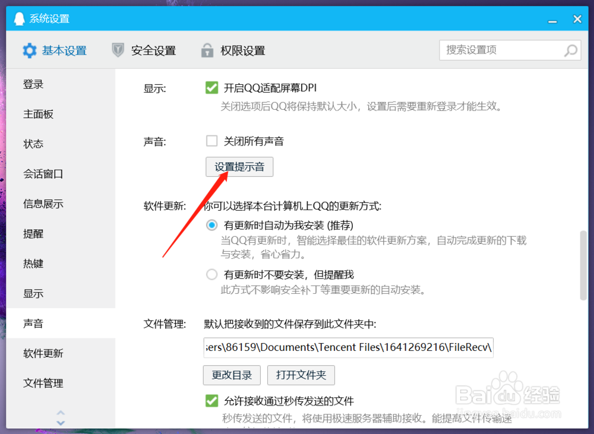
Task: Click the 此方式不影响安全补丁 description text
Action: coord(324,290)
